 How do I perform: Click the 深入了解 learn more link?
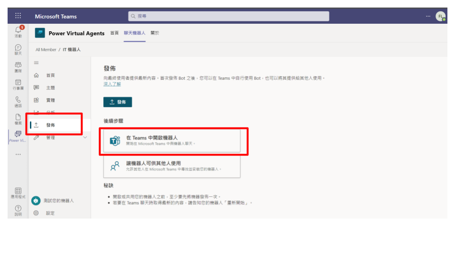click(112, 84)
